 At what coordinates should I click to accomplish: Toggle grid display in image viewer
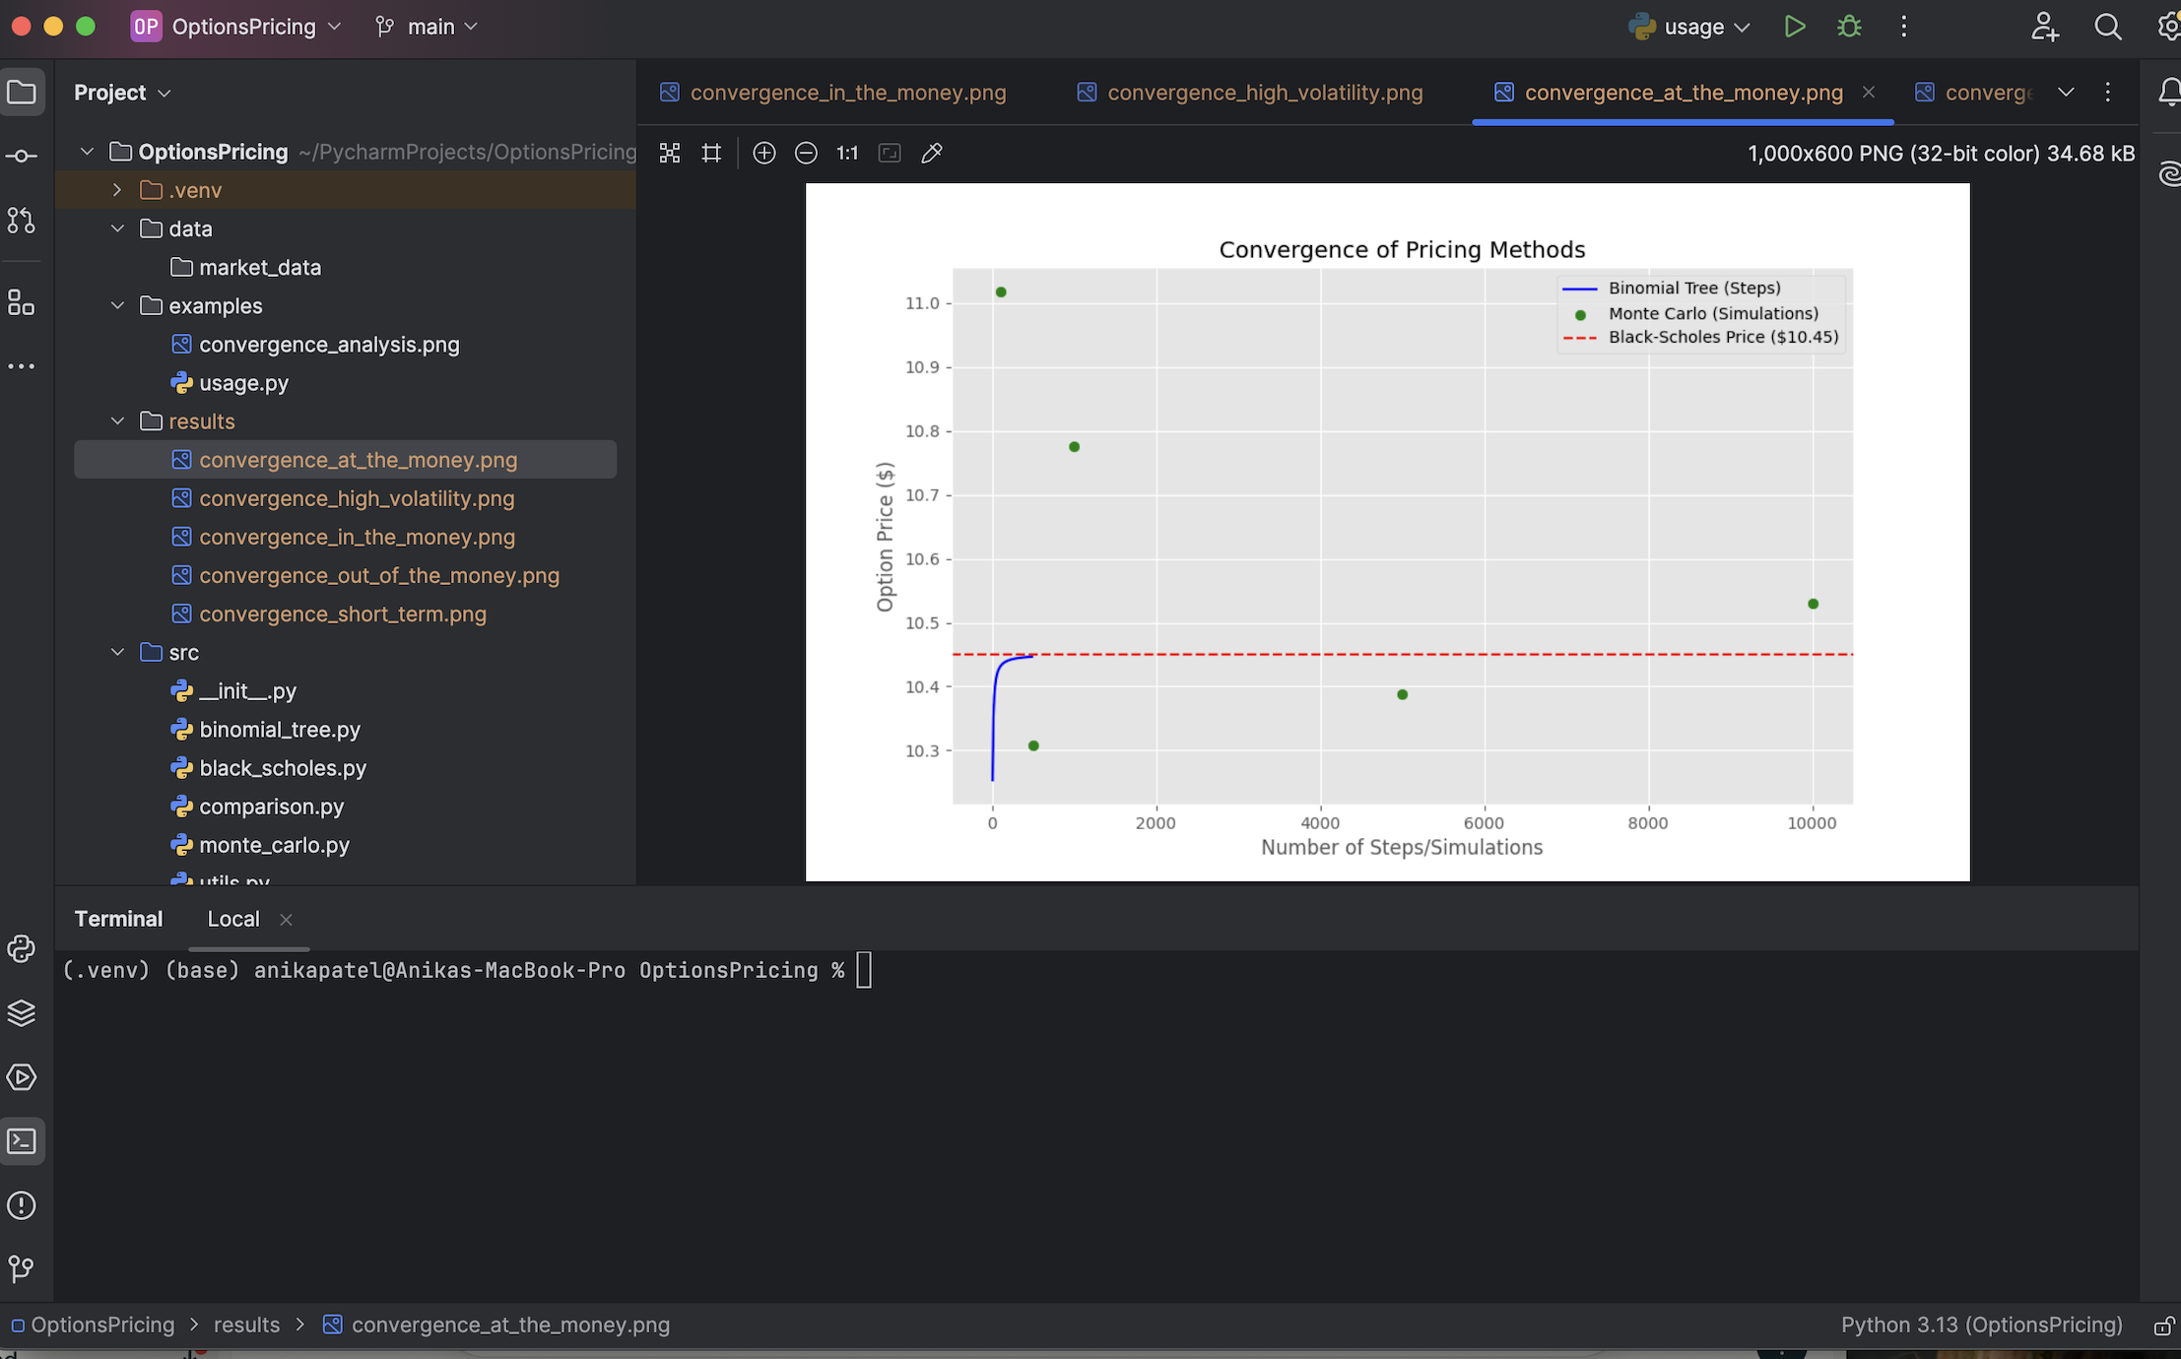point(711,153)
